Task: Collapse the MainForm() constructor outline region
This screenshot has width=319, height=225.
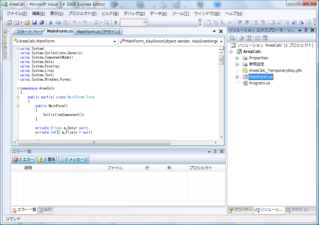Action: [18, 106]
